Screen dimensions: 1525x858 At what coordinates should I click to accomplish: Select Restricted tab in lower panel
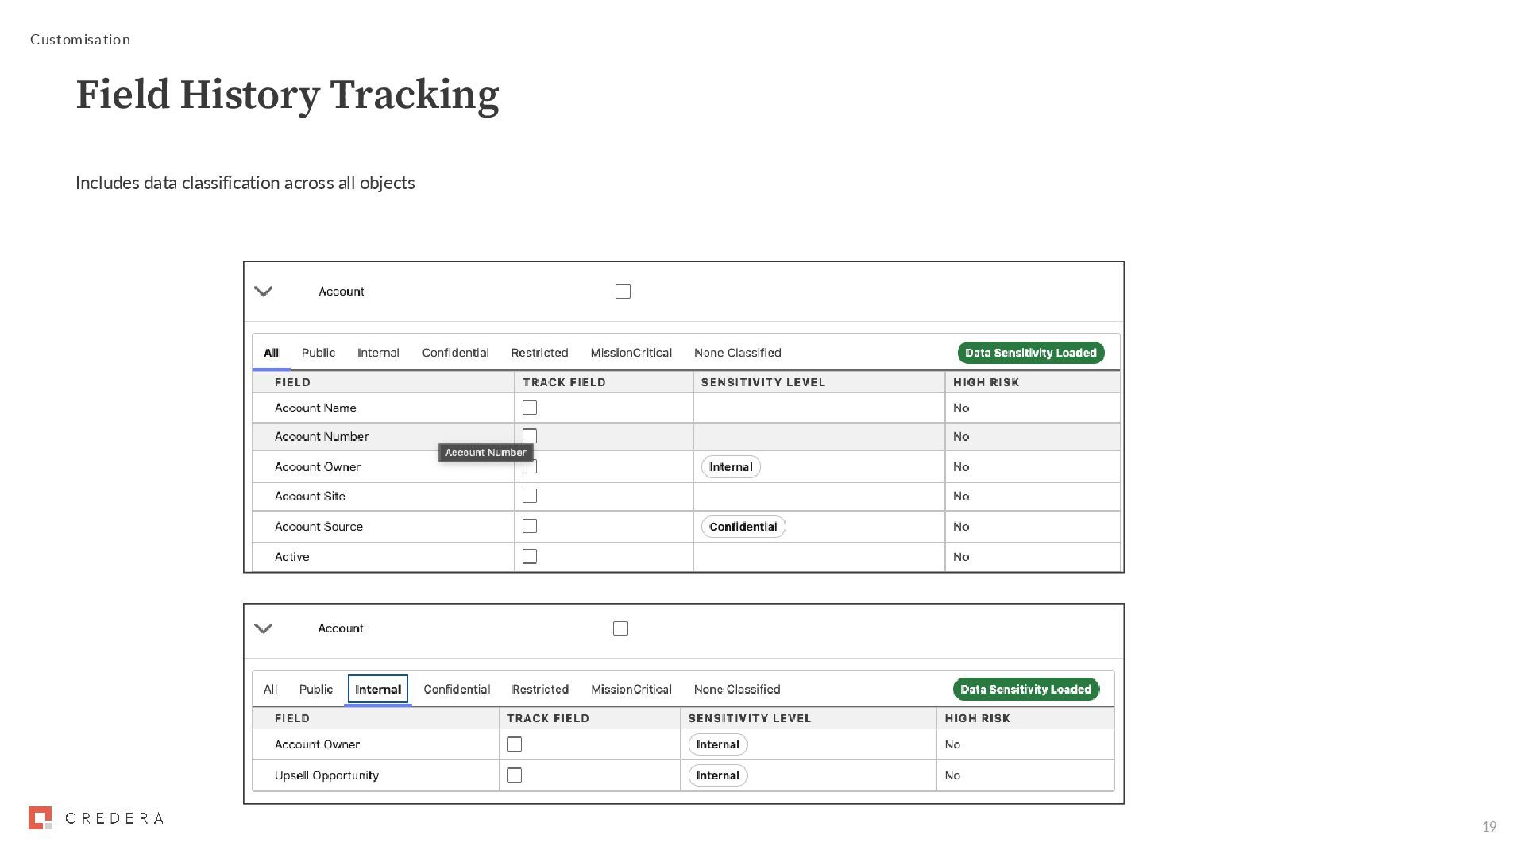[x=540, y=689]
